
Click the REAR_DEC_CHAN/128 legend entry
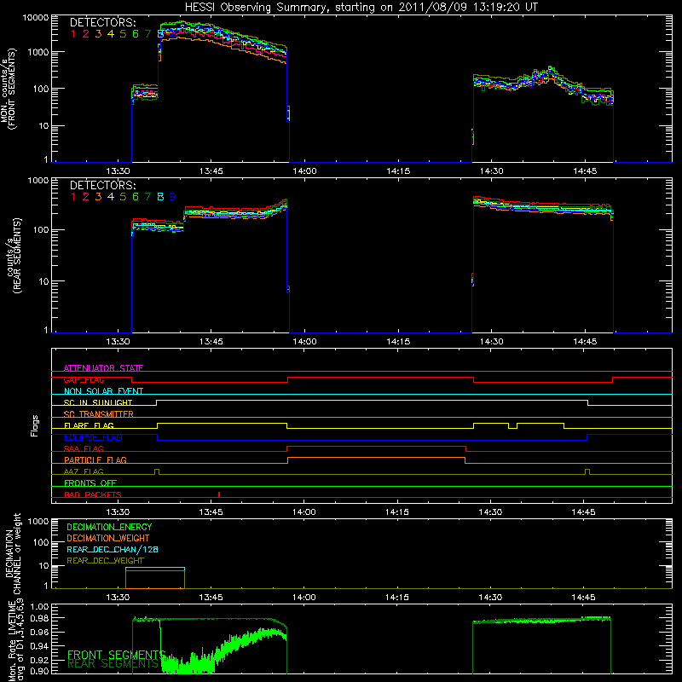pyautogui.click(x=113, y=549)
